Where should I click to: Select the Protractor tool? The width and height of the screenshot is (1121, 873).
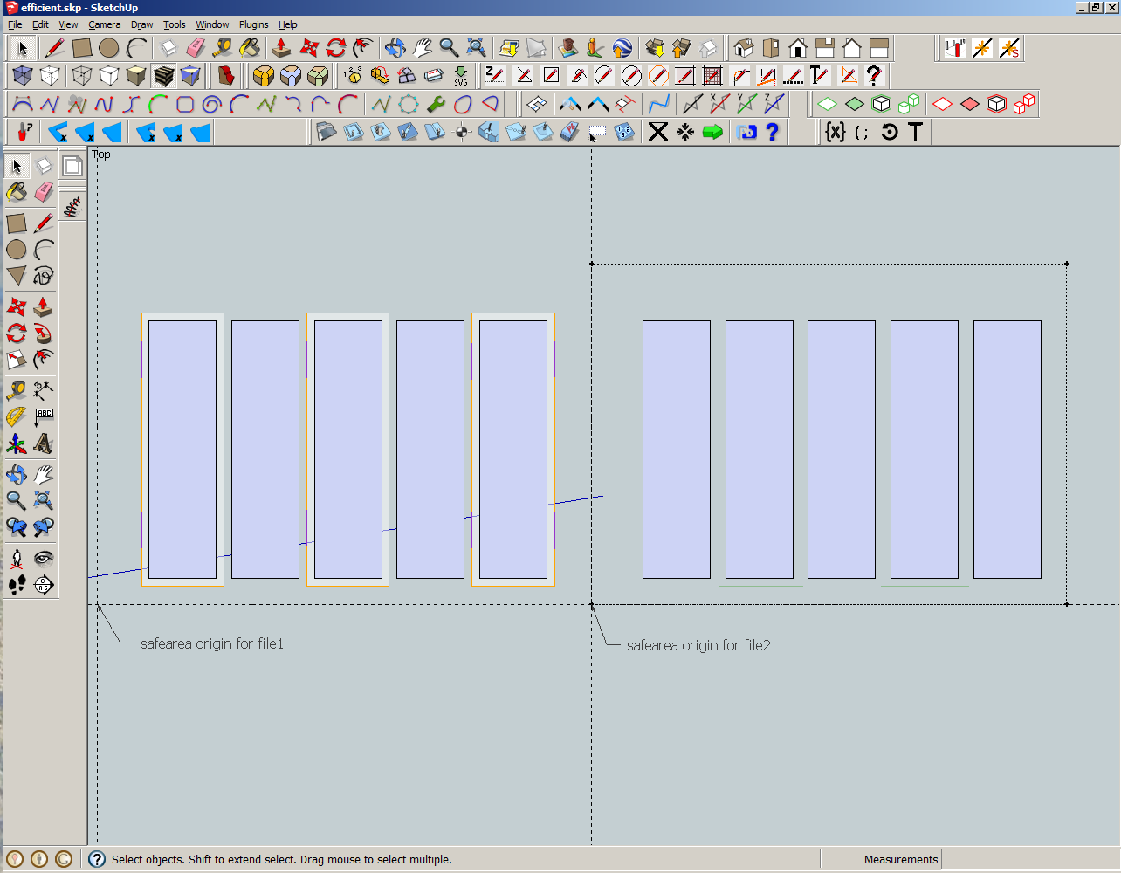pyautogui.click(x=16, y=417)
